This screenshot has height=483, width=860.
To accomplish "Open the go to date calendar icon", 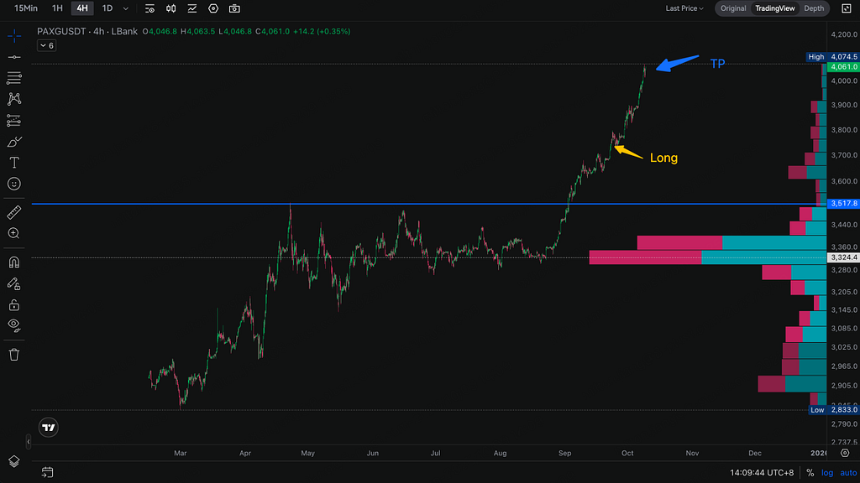I will [47, 472].
